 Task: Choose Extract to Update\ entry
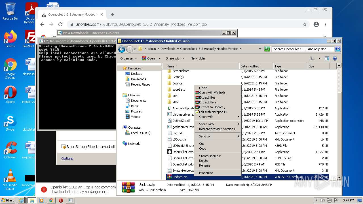(212, 107)
